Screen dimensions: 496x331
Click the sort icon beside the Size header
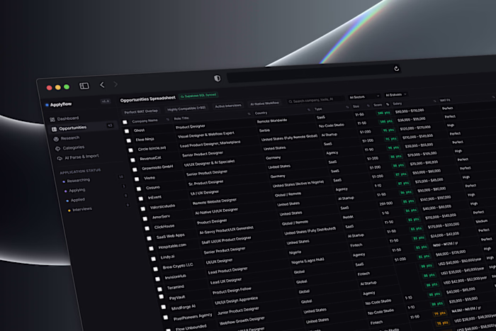tap(368, 106)
